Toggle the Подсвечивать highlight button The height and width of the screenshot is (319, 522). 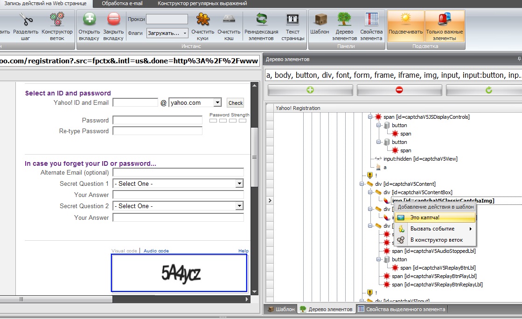[405, 26]
